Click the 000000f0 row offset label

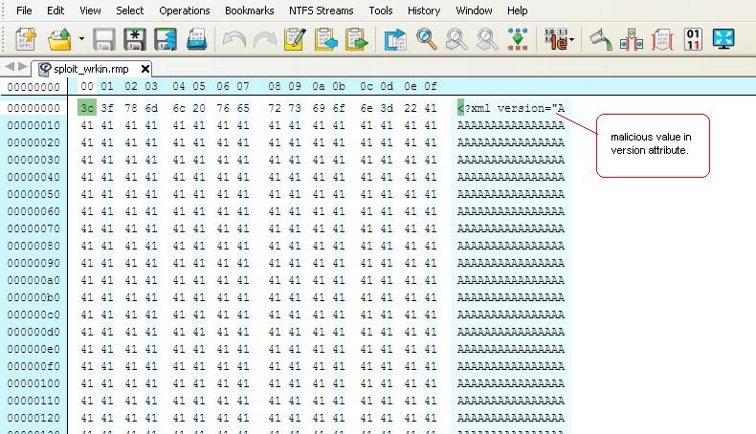click(x=33, y=366)
